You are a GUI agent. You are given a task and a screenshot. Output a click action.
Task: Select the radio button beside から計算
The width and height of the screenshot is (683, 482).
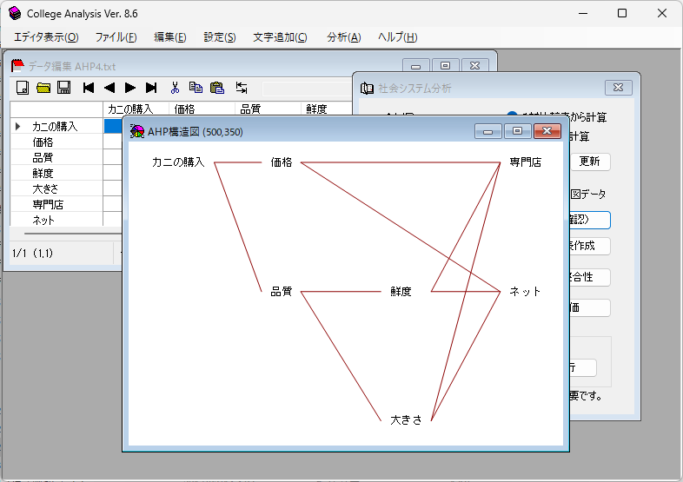click(513, 117)
